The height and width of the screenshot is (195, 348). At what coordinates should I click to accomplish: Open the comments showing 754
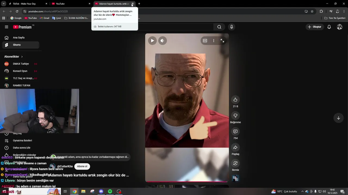[x=235, y=132]
